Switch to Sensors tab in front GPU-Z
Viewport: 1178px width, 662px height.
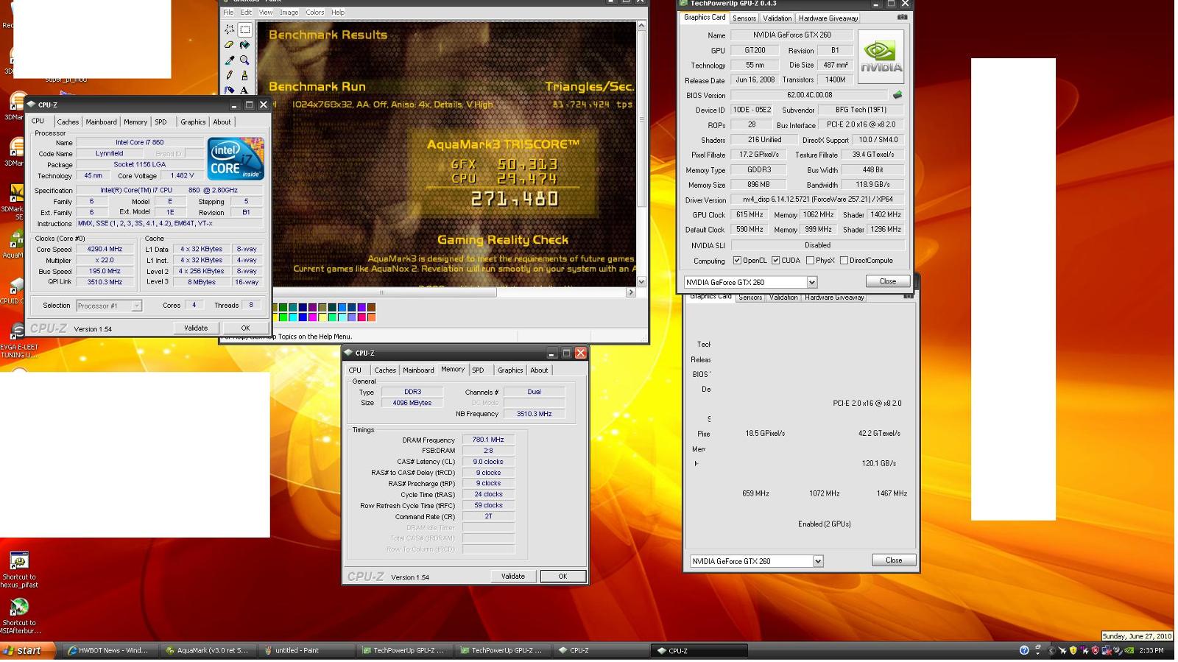[744, 18]
